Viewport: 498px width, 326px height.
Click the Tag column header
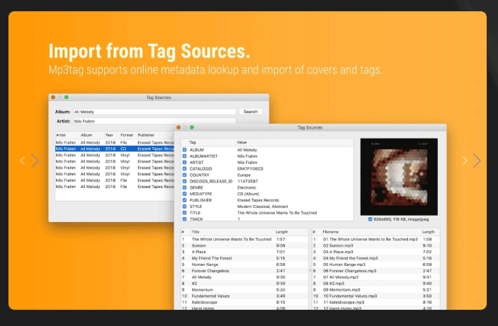[193, 142]
